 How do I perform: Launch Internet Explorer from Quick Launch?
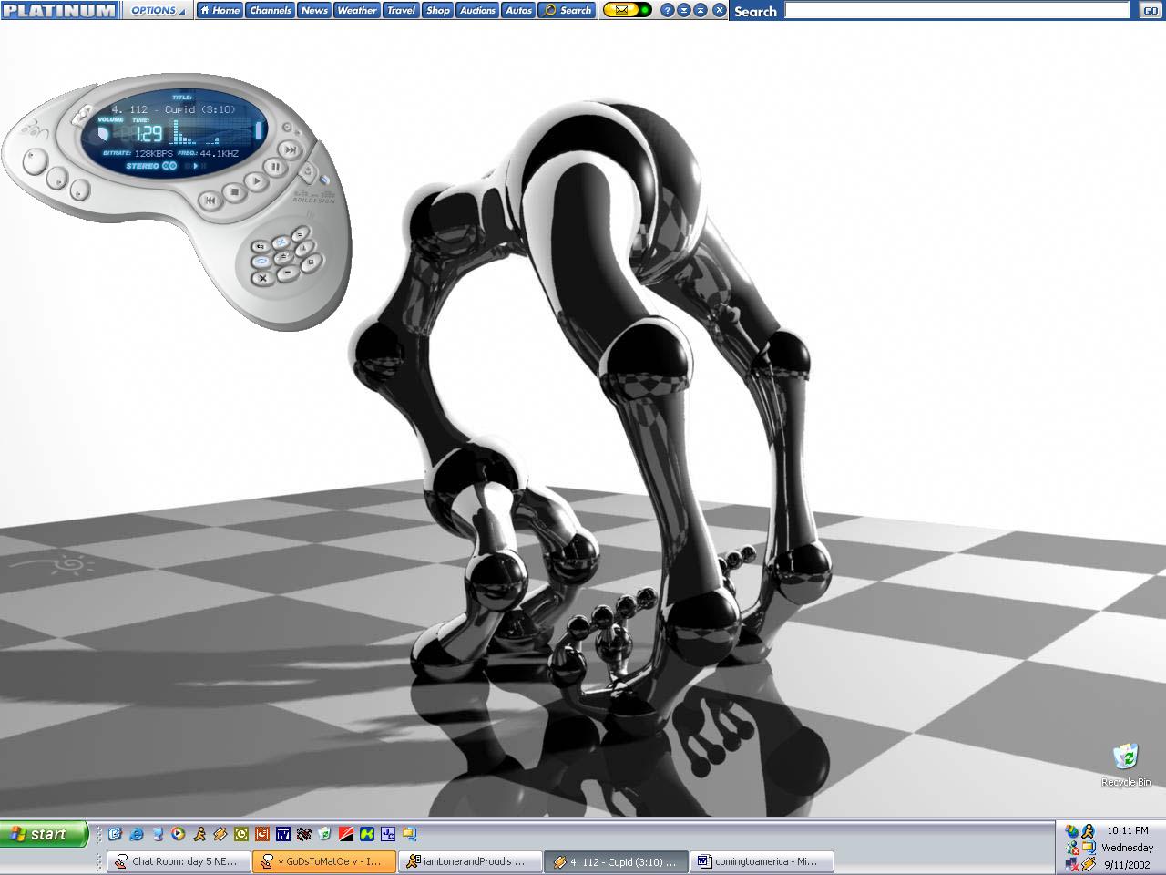(x=137, y=833)
